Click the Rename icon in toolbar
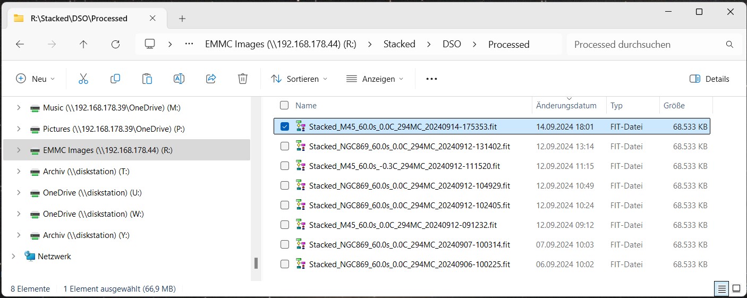Image resolution: width=747 pixels, height=298 pixels. tap(179, 79)
